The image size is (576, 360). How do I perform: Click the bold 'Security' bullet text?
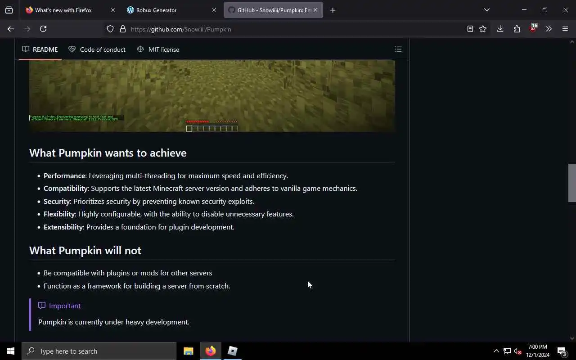(57, 201)
